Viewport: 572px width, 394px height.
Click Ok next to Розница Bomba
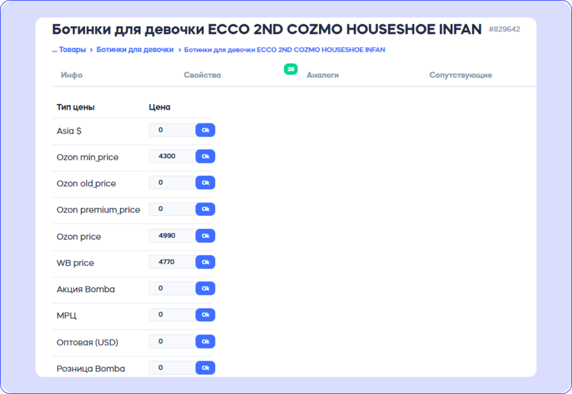205,368
